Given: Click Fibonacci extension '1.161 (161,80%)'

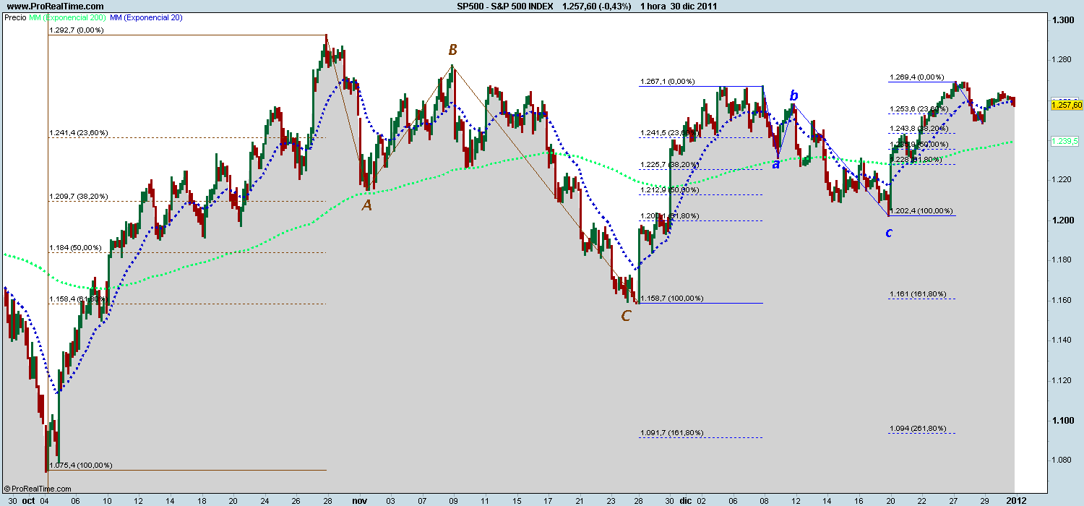Looking at the screenshot, I should point(917,294).
